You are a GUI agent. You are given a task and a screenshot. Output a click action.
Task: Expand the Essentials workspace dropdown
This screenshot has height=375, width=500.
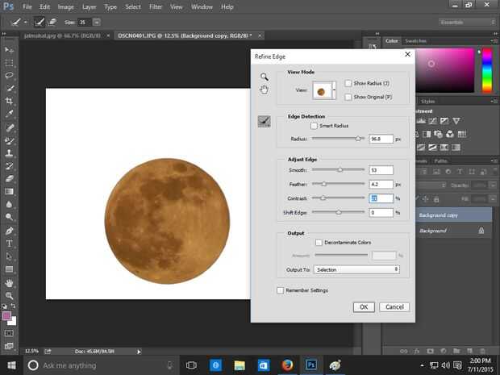(468, 22)
